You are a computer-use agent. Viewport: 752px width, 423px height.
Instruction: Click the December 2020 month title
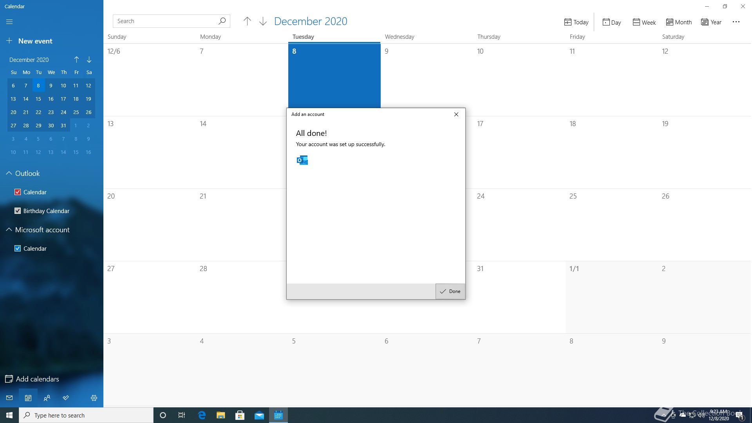coord(311,21)
